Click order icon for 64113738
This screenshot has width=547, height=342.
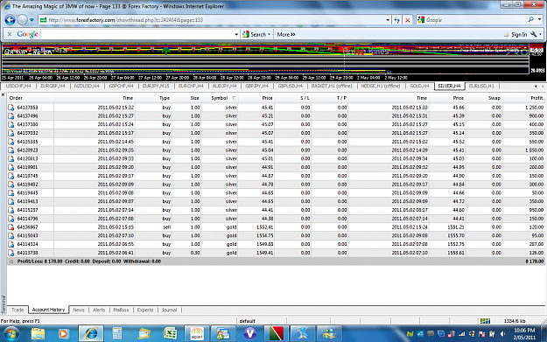click(11, 253)
